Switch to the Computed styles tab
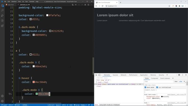 click(x=155, y=78)
